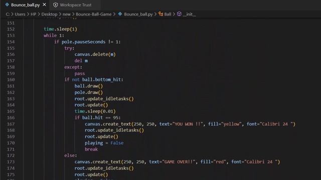Click Workspace Trust shield icon
This screenshot has width=321, height=180.
[56, 5]
